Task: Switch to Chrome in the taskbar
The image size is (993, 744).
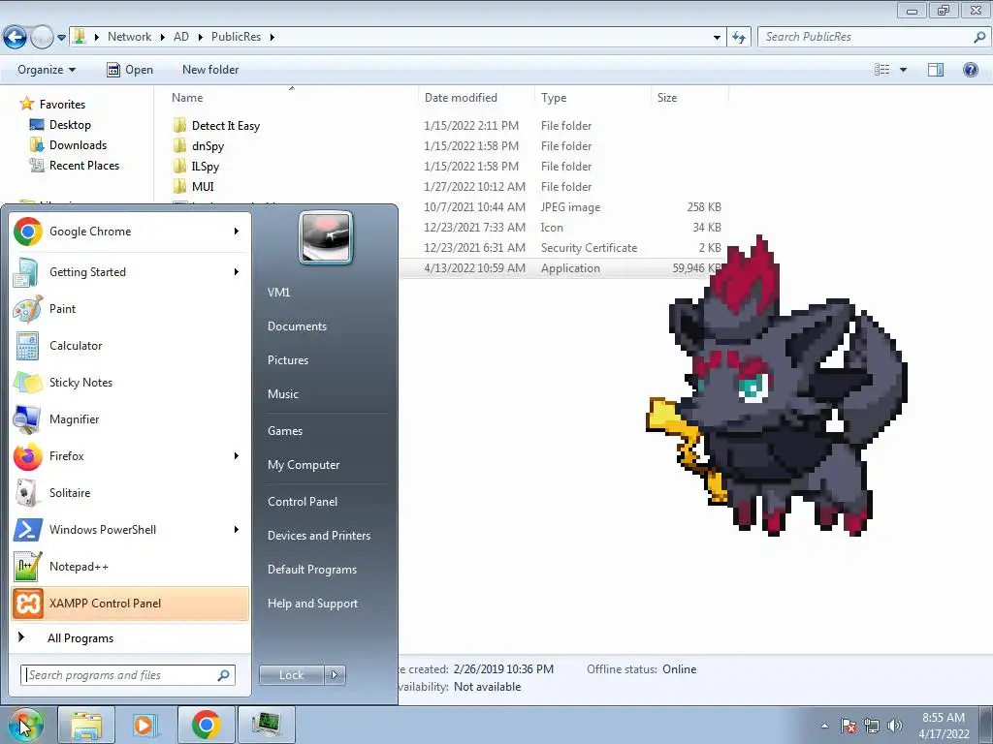Action: (x=206, y=725)
